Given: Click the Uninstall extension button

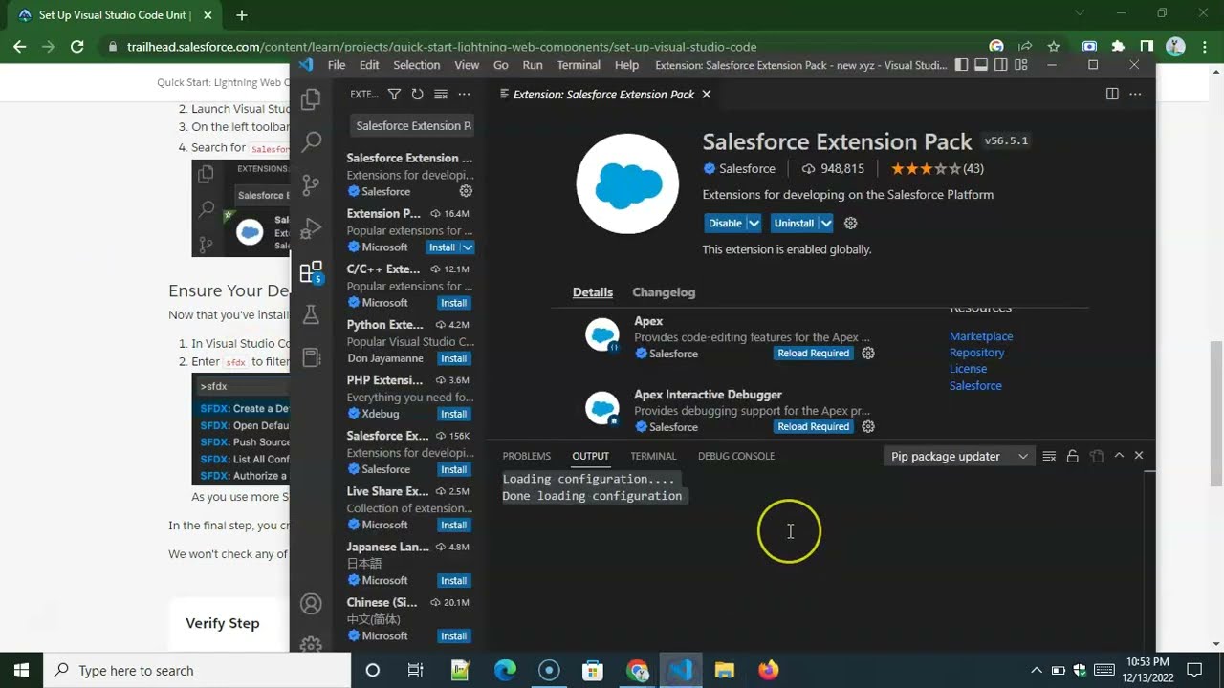Looking at the screenshot, I should [x=795, y=223].
